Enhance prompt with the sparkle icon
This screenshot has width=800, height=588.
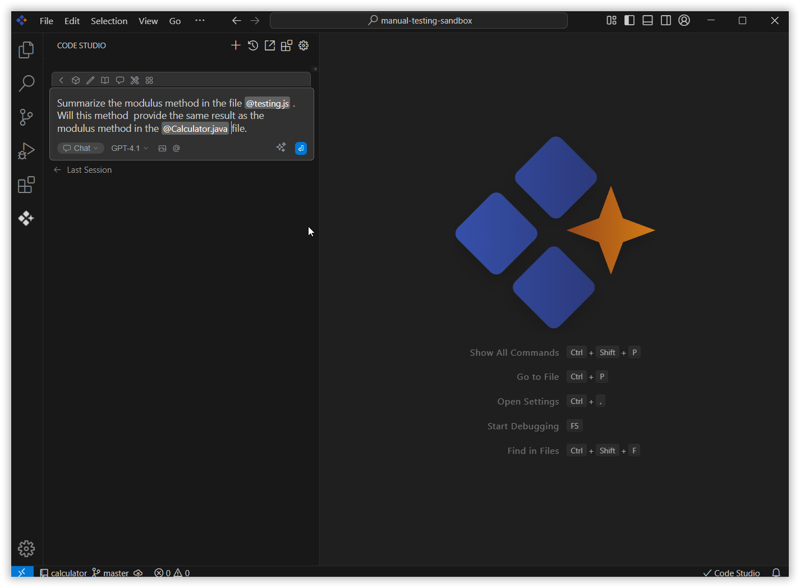point(281,148)
